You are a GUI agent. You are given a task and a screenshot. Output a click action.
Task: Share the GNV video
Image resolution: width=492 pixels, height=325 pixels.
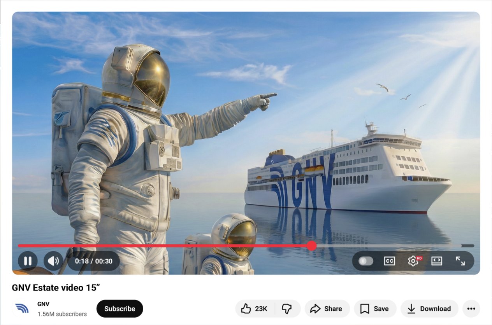[x=327, y=309]
